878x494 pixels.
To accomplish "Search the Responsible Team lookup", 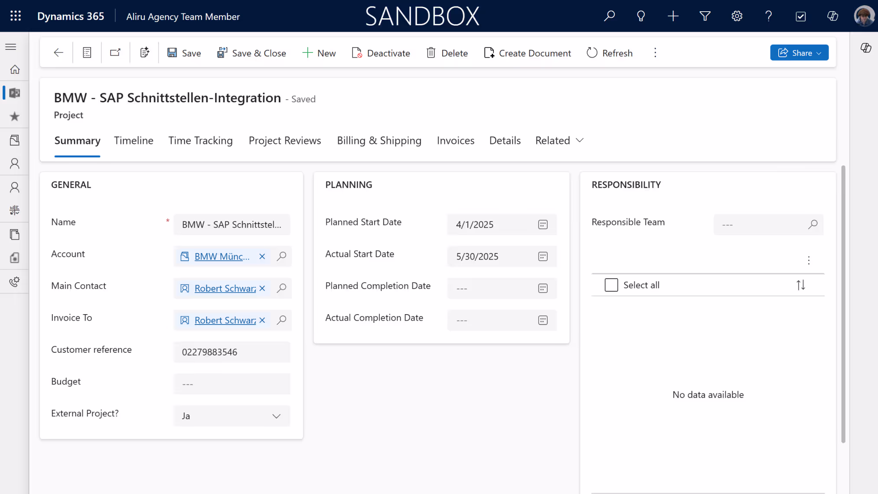I will pos(813,224).
